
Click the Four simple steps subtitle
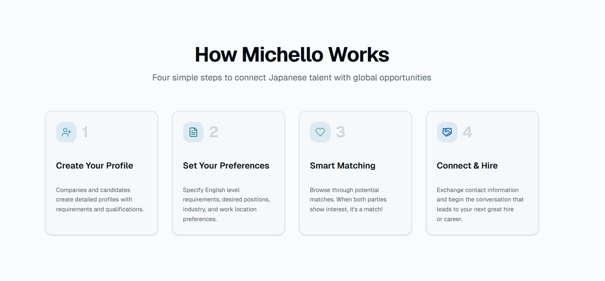pos(292,78)
